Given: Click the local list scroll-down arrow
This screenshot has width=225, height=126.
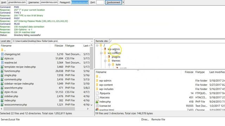Looking at the screenshot, I should pos(91,105).
